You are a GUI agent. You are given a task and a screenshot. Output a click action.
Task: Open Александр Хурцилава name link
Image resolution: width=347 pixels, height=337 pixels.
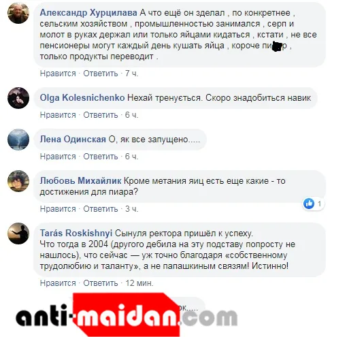click(x=88, y=13)
